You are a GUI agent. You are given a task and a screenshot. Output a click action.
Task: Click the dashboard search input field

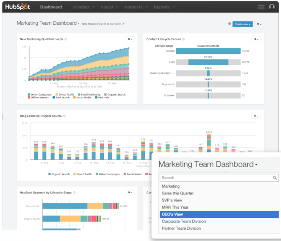click(215, 178)
